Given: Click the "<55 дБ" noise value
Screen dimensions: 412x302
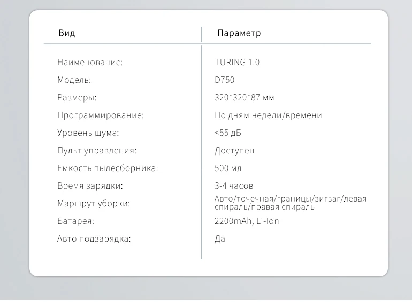Looking at the screenshot, I should [x=228, y=133].
